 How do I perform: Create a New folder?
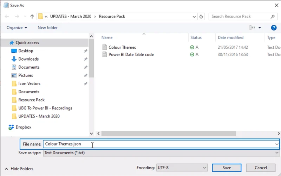pos(47,28)
